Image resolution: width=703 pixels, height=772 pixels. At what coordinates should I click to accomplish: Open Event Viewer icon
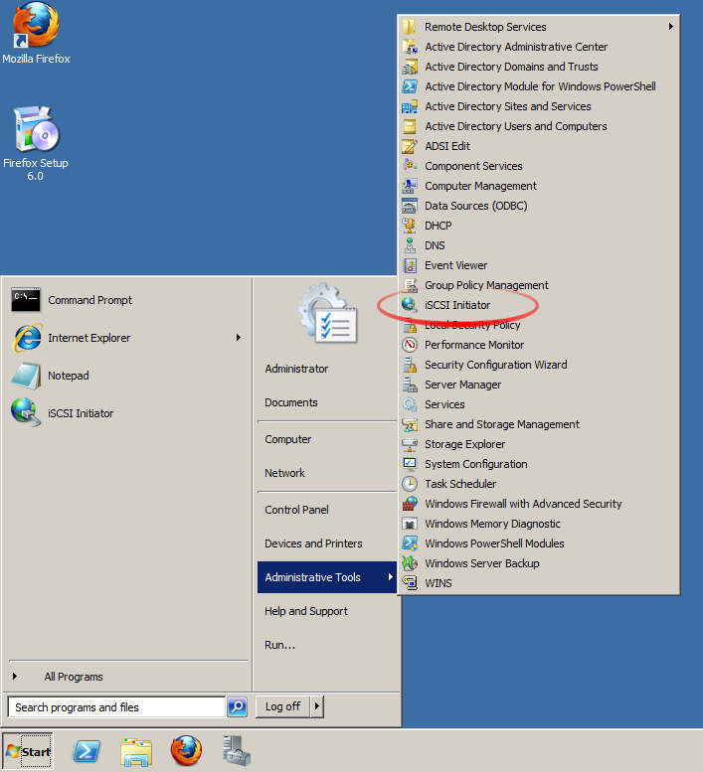[x=410, y=265]
